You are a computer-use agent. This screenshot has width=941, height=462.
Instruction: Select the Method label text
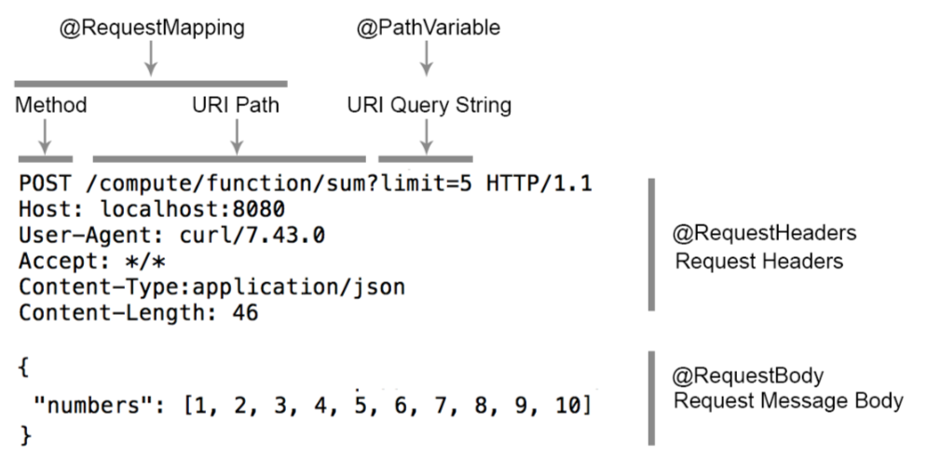click(51, 105)
